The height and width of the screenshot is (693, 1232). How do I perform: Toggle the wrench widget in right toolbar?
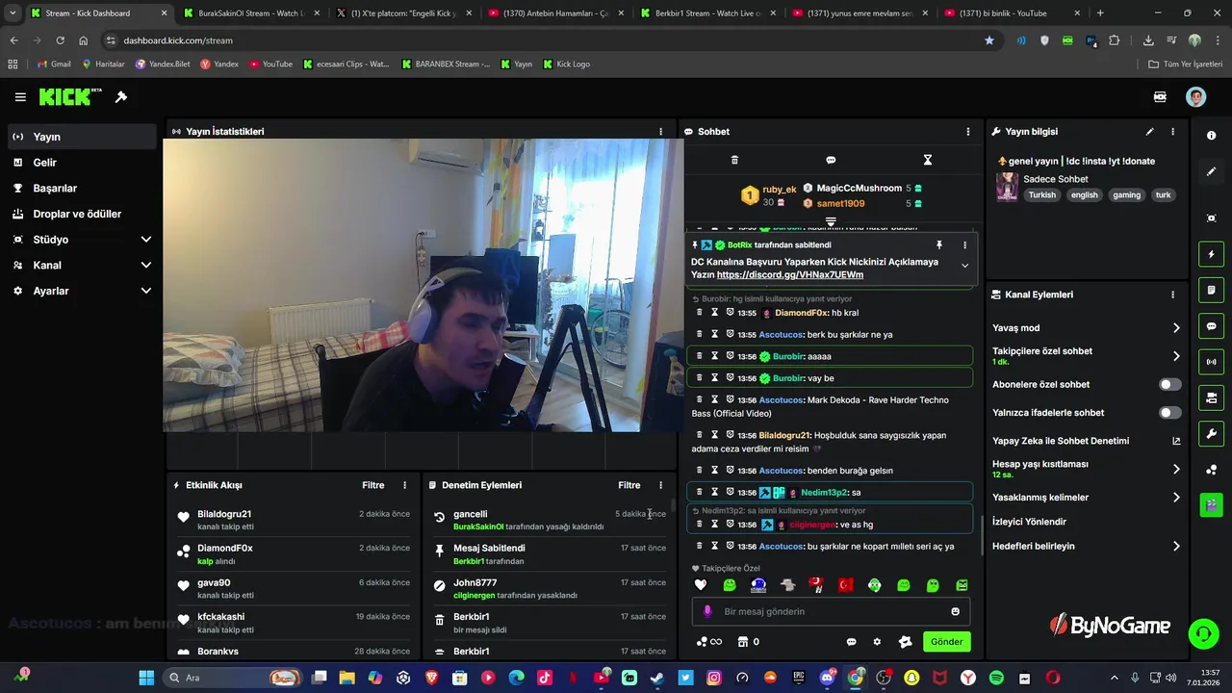coord(1211,433)
